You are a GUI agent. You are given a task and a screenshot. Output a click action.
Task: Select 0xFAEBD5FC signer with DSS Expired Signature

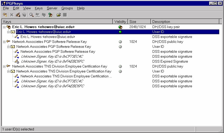[x=53, y=61]
